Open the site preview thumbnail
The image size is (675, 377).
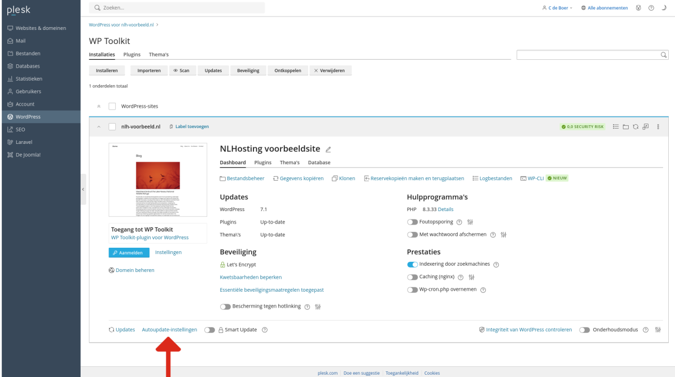tap(157, 180)
